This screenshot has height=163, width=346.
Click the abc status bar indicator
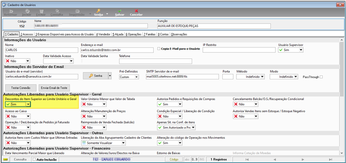(x=187, y=159)
